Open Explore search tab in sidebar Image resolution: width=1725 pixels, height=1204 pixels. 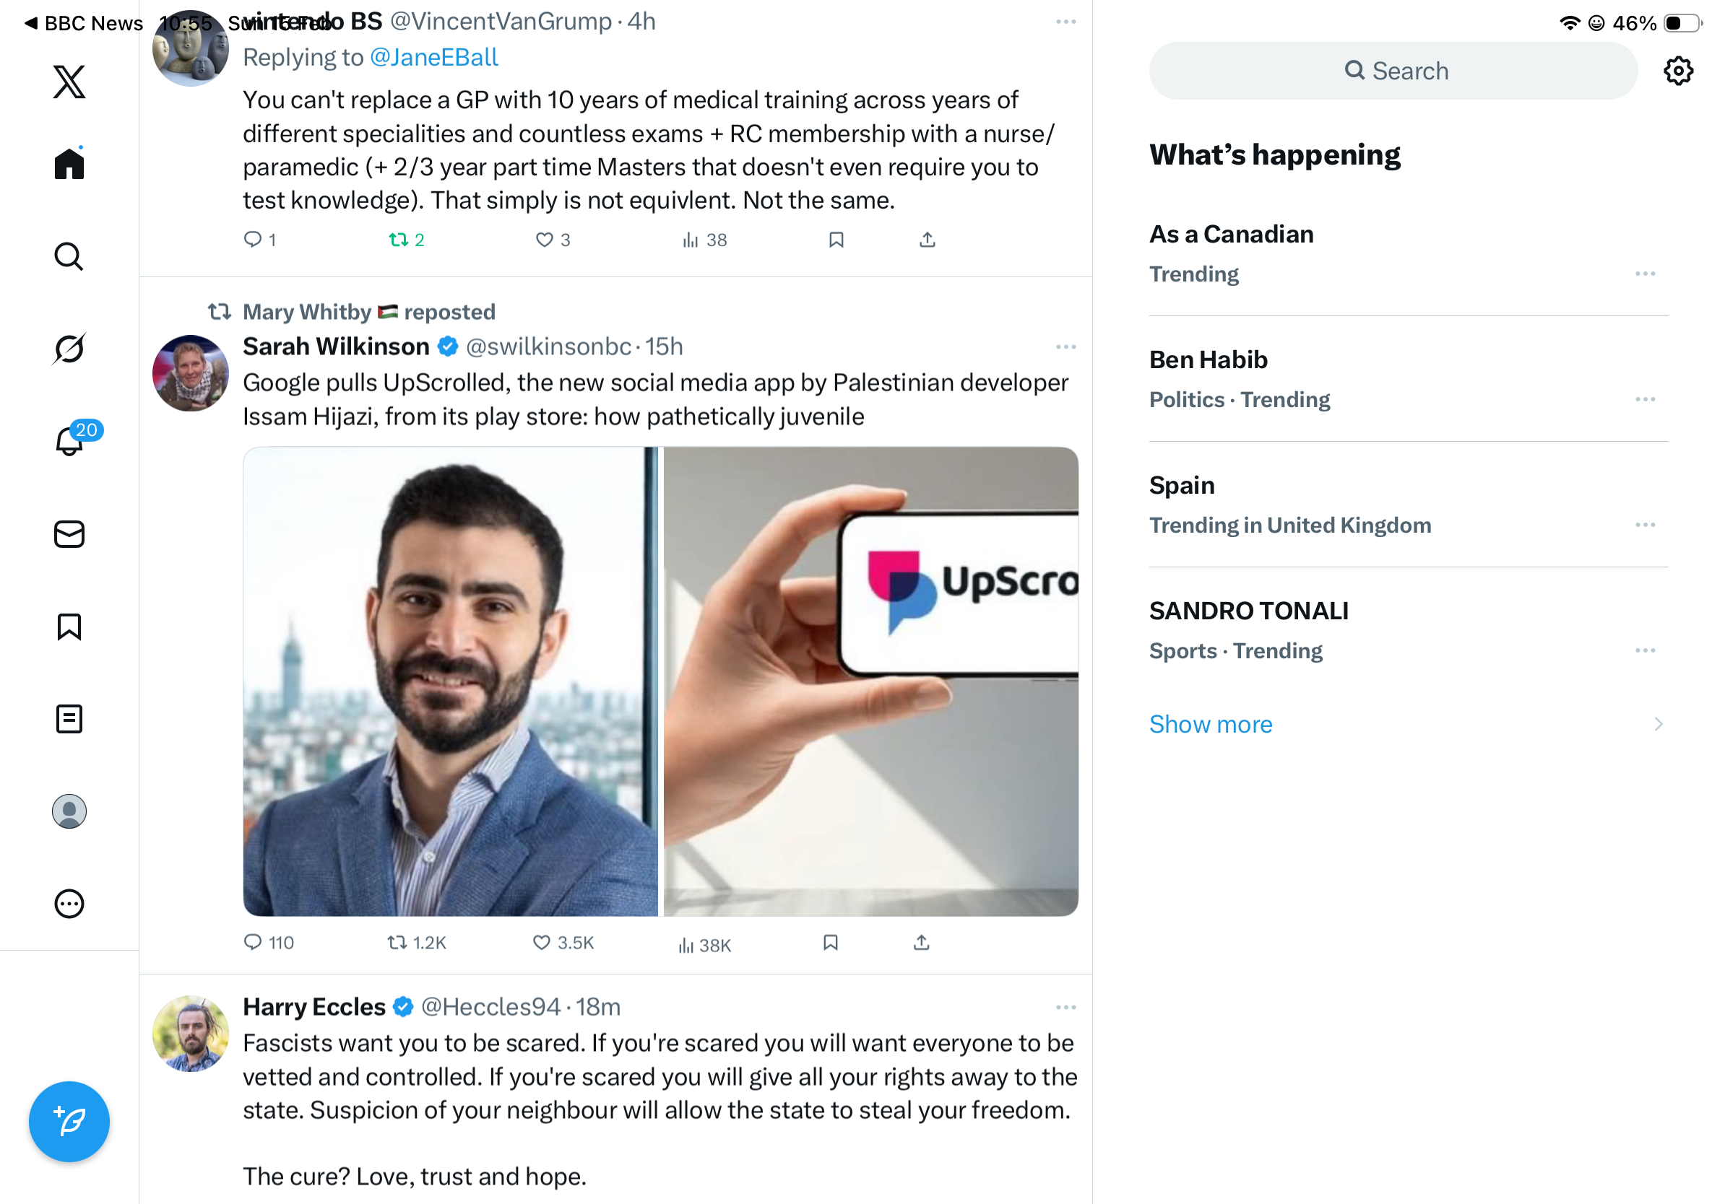point(69,256)
